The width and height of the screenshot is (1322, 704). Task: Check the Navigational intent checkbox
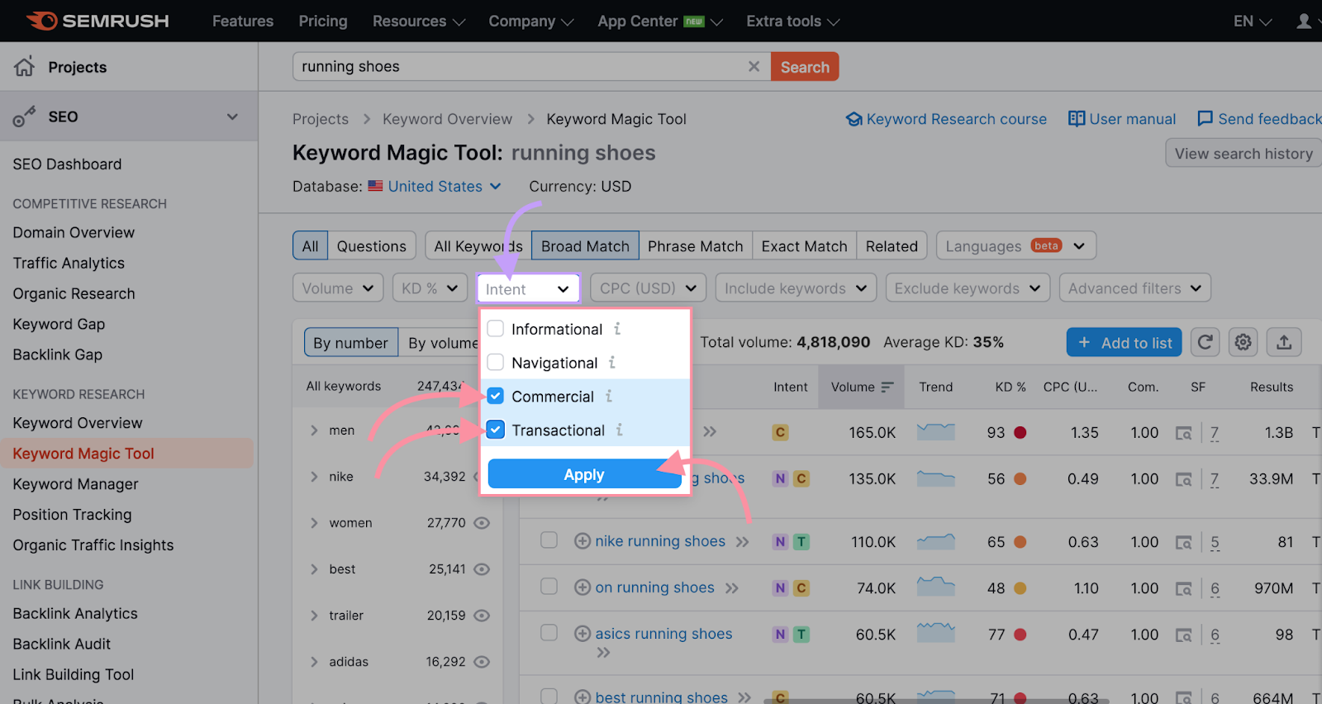pos(496,362)
